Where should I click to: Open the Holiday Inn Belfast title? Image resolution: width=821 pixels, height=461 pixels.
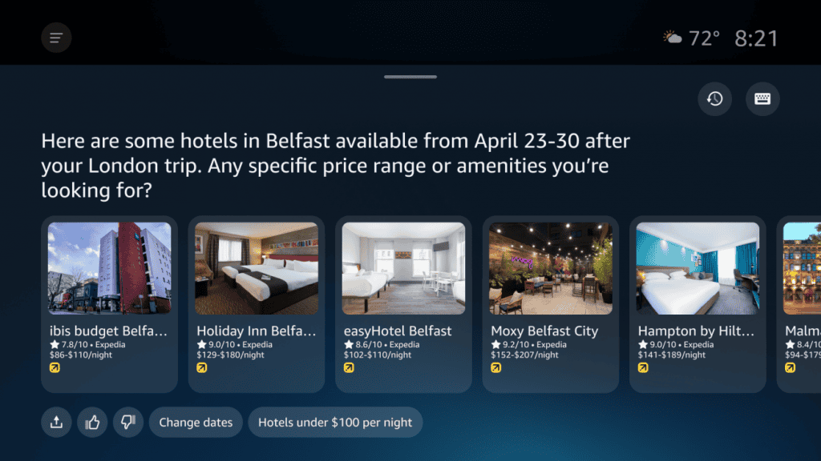[257, 331]
